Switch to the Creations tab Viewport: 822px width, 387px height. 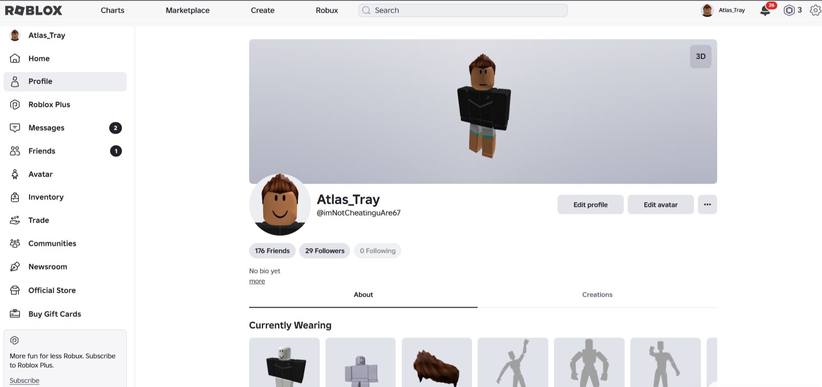(x=597, y=295)
